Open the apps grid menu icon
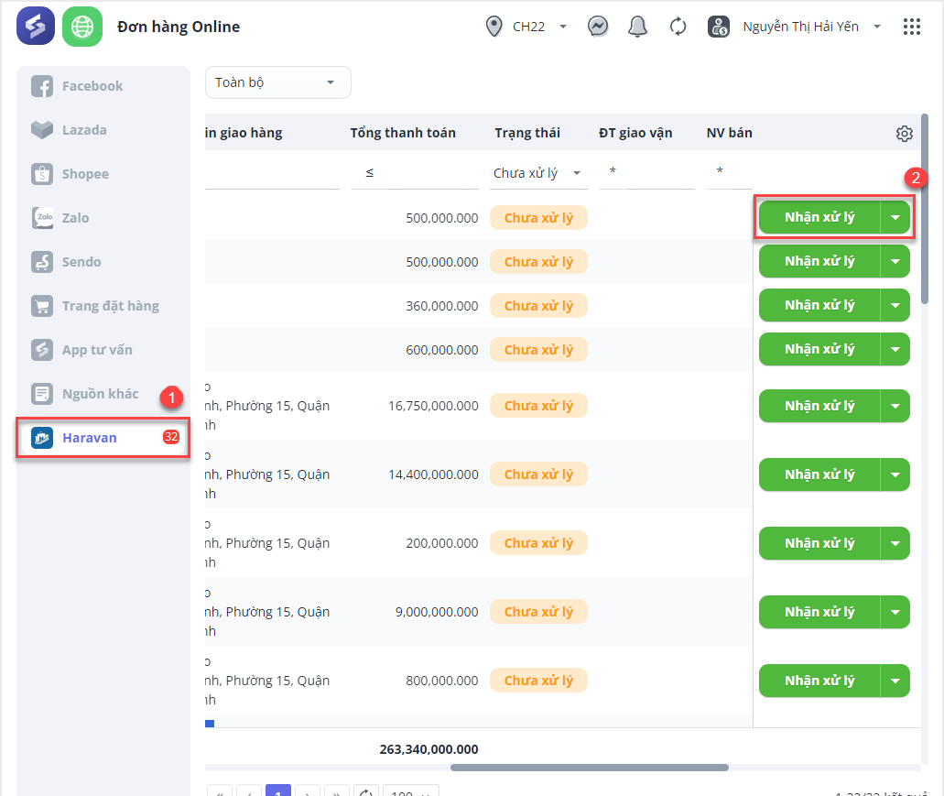 click(x=911, y=27)
